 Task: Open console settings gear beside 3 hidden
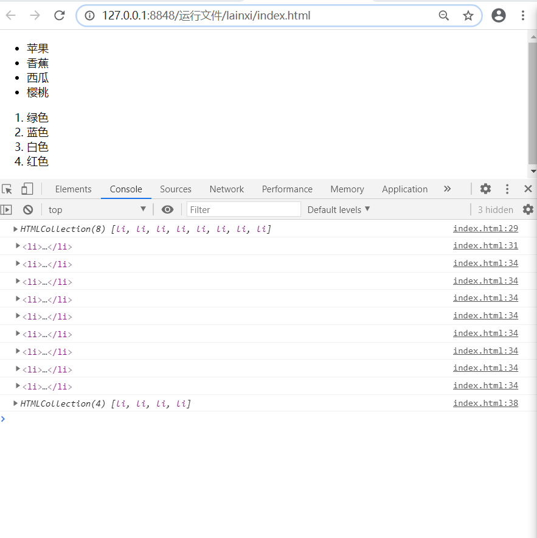coord(528,209)
